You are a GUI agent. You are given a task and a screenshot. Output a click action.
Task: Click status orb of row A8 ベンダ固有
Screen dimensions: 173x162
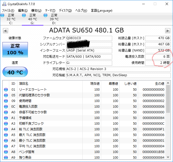point(6,152)
